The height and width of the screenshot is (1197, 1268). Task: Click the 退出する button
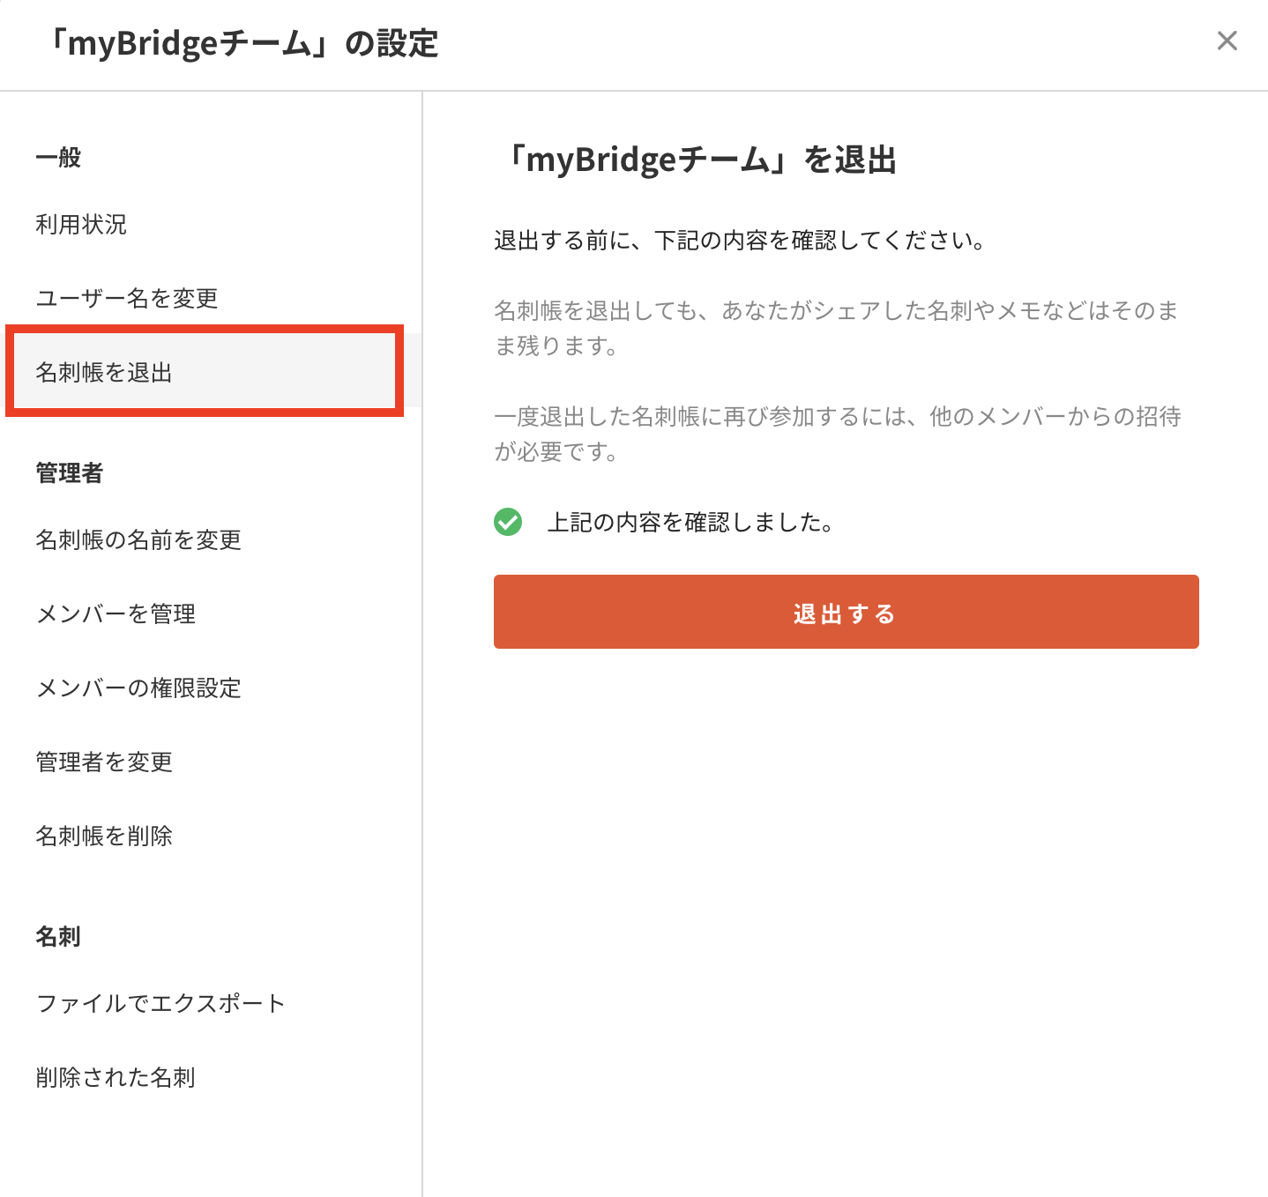(846, 612)
